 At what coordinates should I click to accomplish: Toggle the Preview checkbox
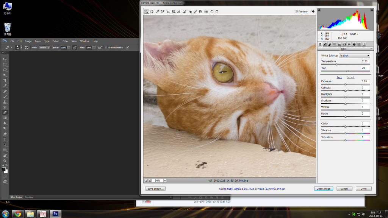297,12
